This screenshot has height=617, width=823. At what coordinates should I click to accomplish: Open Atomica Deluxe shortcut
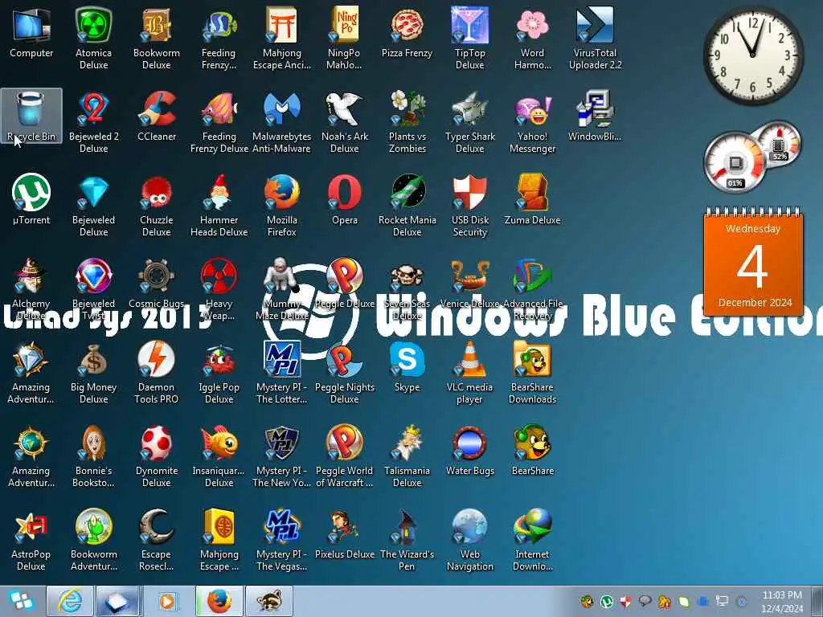[x=93, y=38]
